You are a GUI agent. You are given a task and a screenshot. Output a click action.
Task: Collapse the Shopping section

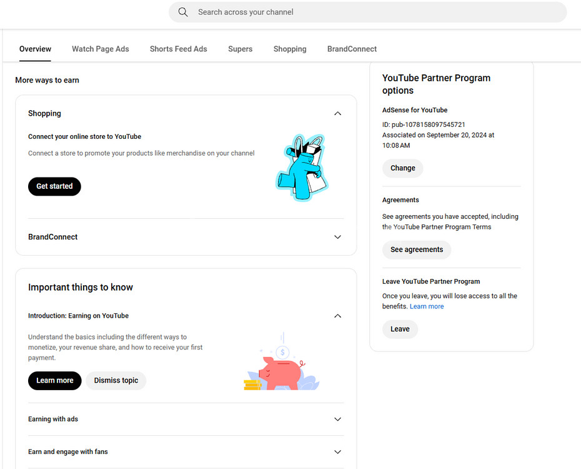337,113
